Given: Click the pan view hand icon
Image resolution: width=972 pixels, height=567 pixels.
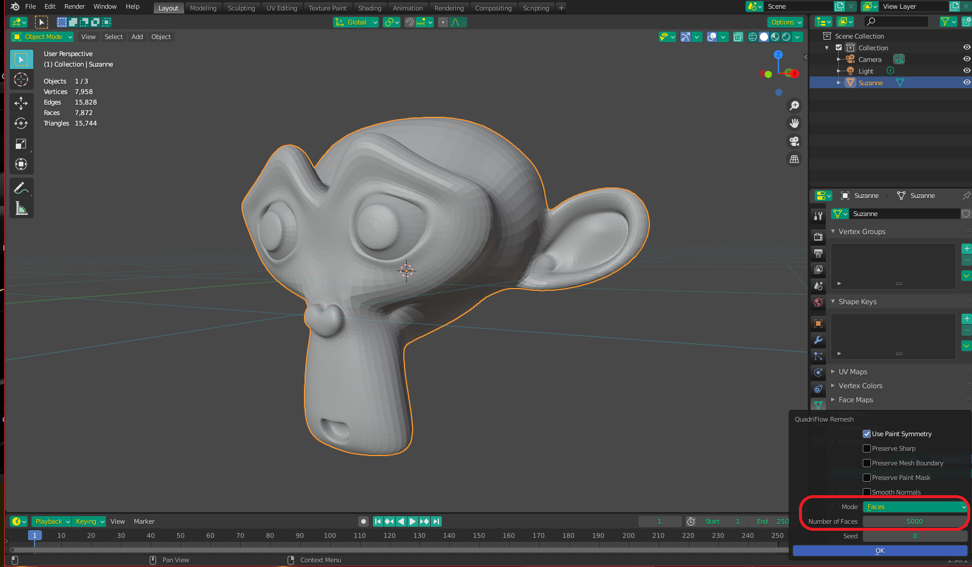Looking at the screenshot, I should click(x=794, y=123).
